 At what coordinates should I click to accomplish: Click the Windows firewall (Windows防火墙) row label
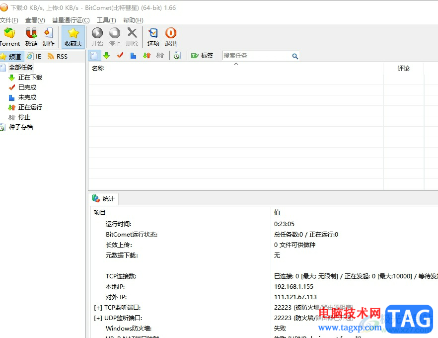(129, 329)
